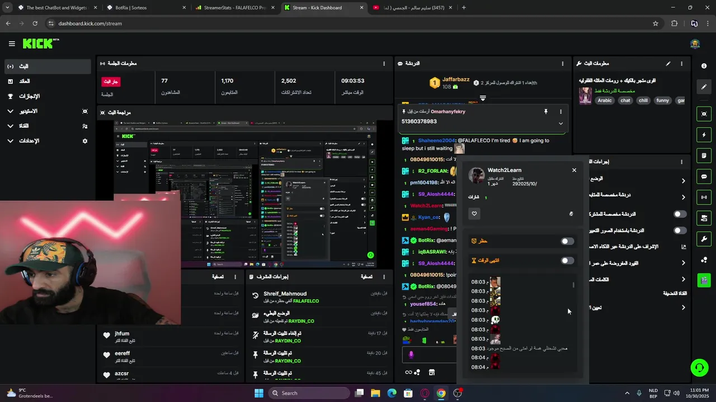Expand the القناة sidebar section

10,126
